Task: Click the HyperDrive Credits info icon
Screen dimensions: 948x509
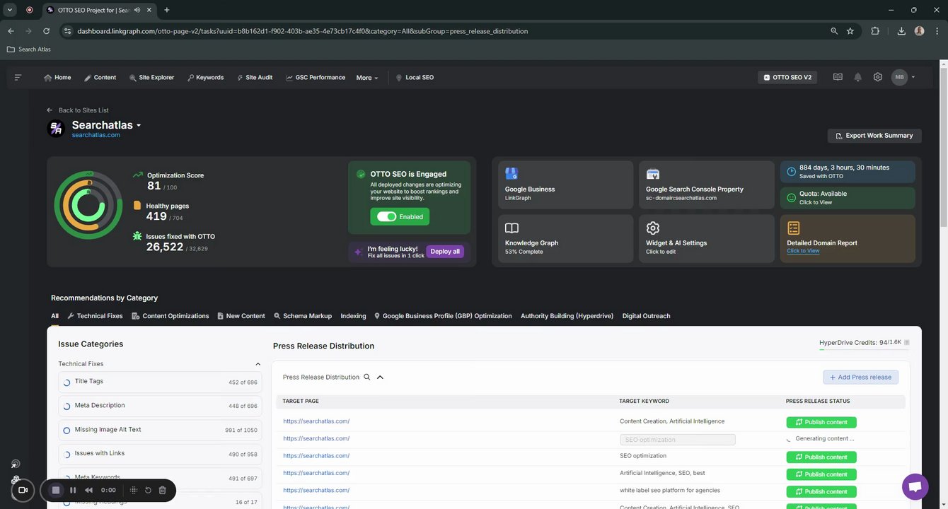Action: click(x=907, y=343)
